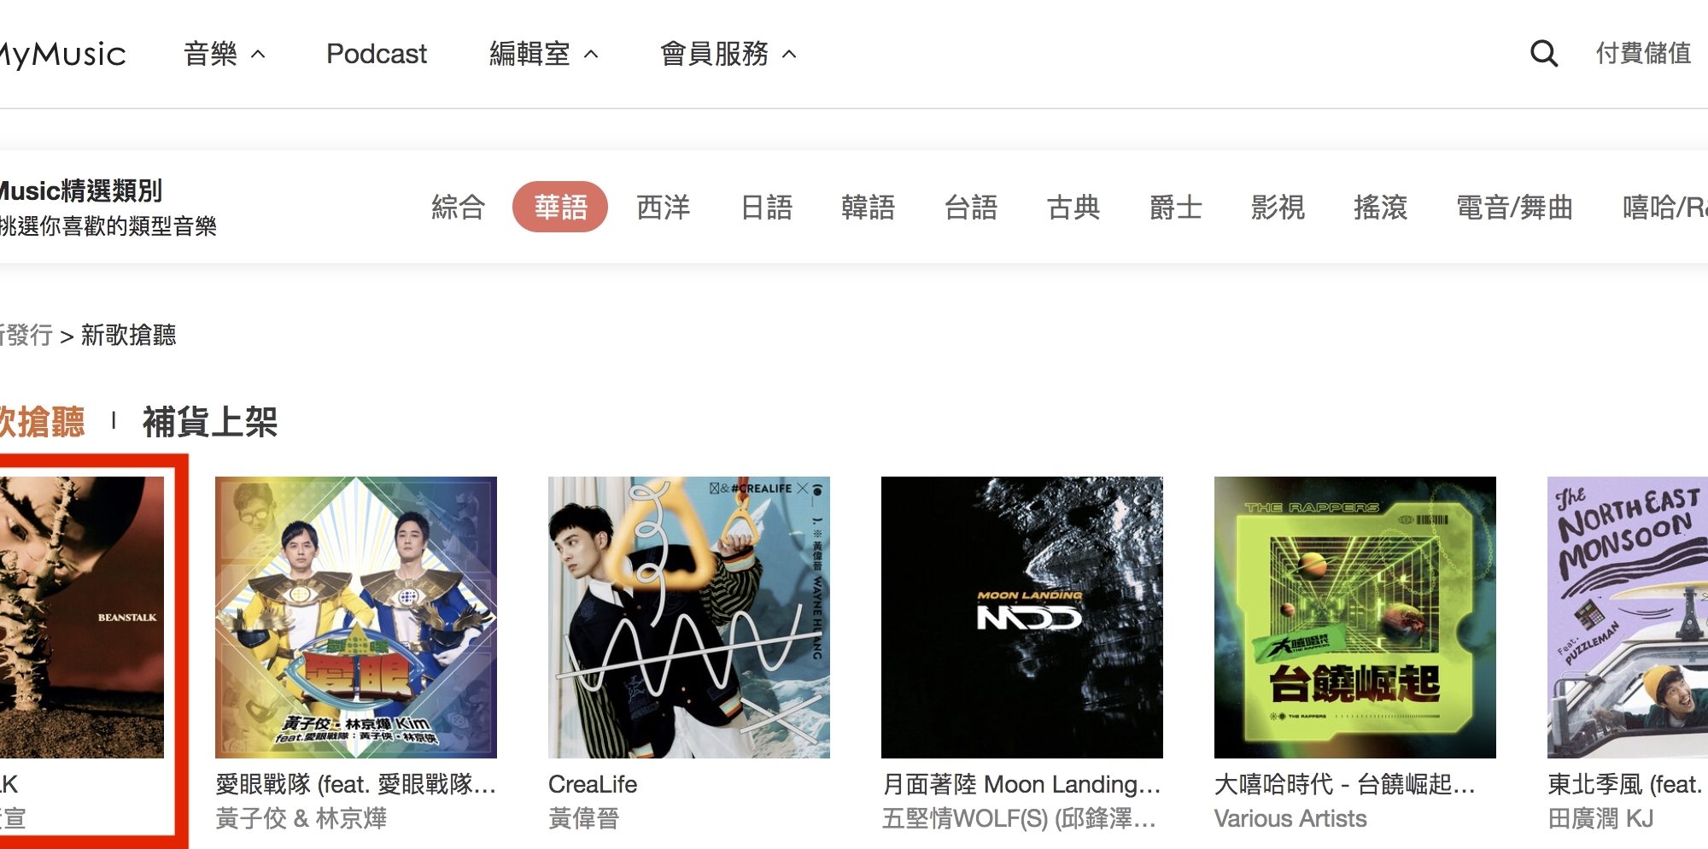Select the 韓語 category

point(868,207)
